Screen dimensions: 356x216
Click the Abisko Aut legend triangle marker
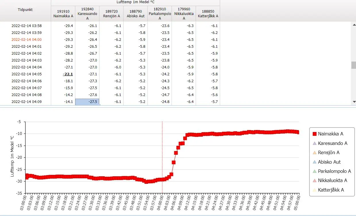pos(314,162)
